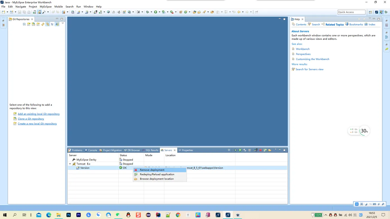The image size is (390, 219).
Task: Open dropdown arrow beside New file icon
Action: (7, 12)
